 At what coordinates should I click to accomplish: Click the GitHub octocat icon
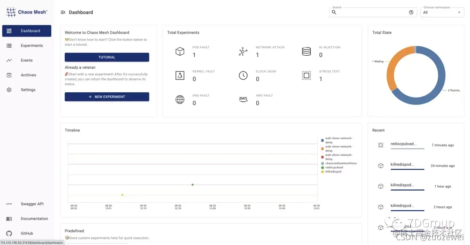9,233
